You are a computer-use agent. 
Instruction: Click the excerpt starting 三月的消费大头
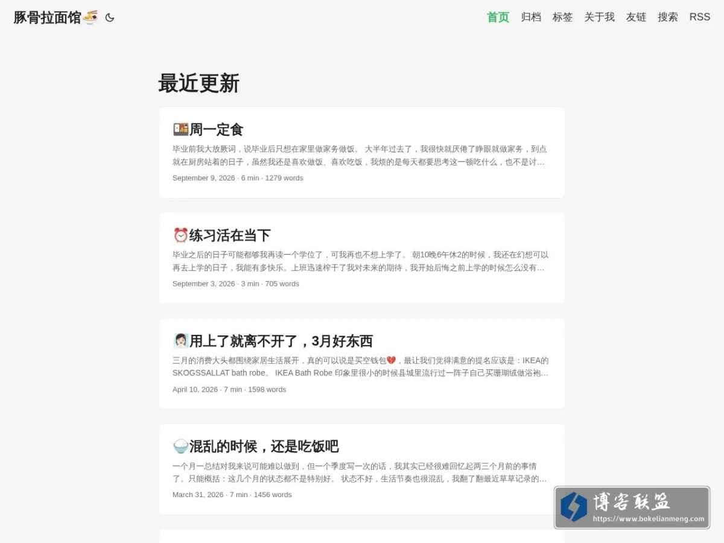pyautogui.click(x=360, y=367)
